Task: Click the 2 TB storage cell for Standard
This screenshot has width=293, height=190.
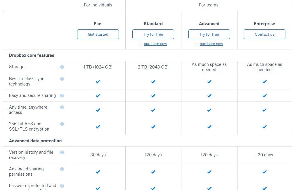Action: point(153,67)
